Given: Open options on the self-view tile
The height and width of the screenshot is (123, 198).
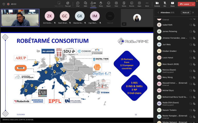Looking at the screenshot, I should point(124,24).
